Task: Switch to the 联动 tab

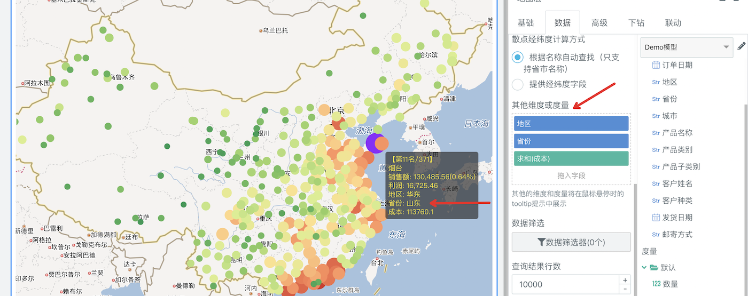Action: click(x=673, y=23)
